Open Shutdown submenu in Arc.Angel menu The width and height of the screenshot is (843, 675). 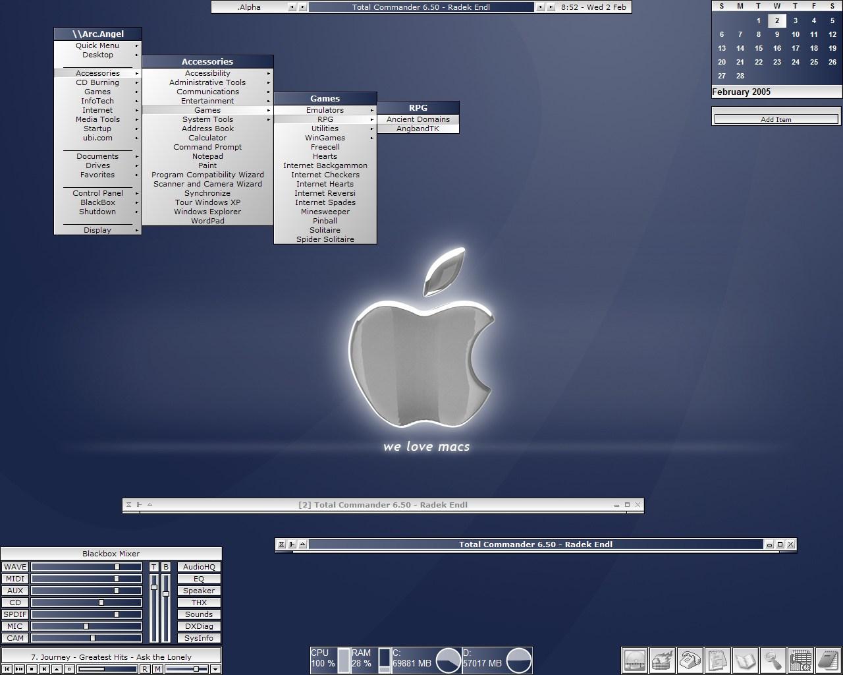pyautogui.click(x=97, y=212)
